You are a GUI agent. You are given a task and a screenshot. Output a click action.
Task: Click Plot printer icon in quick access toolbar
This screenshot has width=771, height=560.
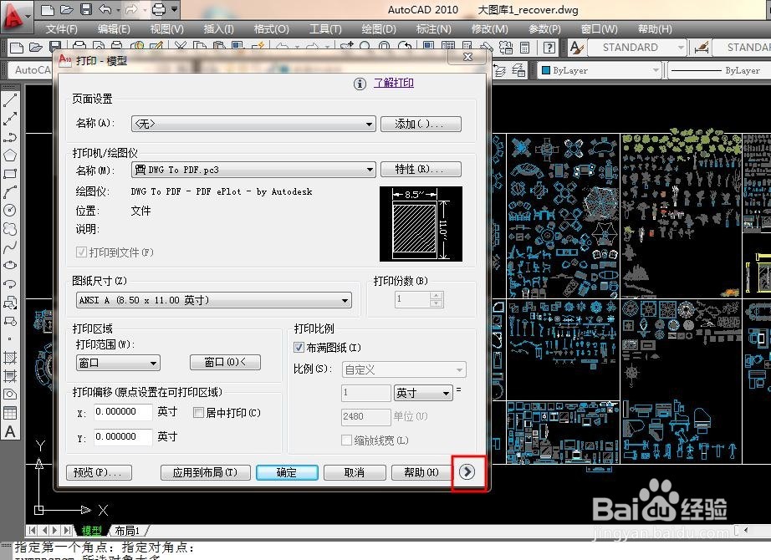(159, 9)
